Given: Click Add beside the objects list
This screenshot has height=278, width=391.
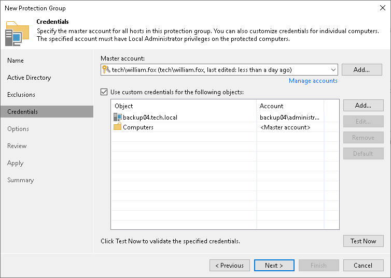Looking at the screenshot, I should coord(363,106).
